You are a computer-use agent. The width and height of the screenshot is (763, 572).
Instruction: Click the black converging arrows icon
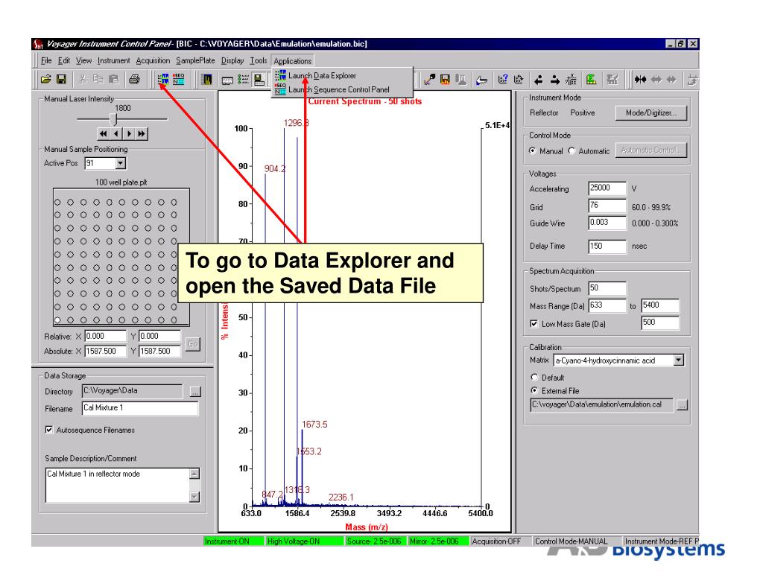click(x=640, y=79)
